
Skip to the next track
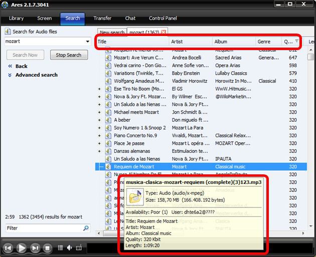35,248
